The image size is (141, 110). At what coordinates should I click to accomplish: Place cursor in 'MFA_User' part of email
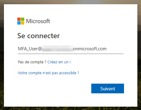pyautogui.click(x=28, y=49)
